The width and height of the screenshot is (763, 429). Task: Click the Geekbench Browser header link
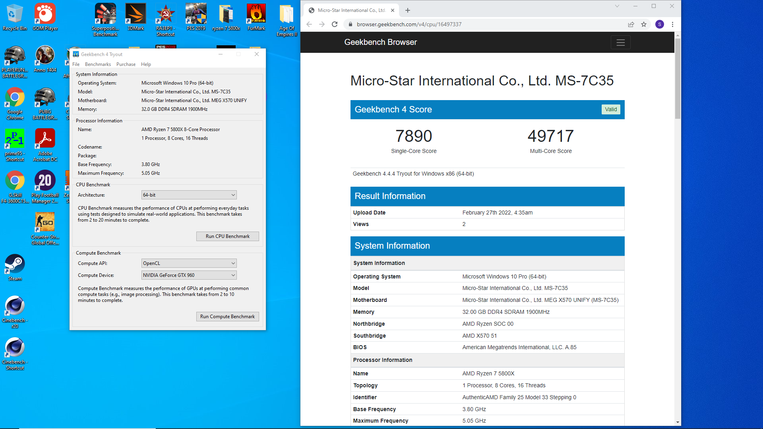(381, 42)
